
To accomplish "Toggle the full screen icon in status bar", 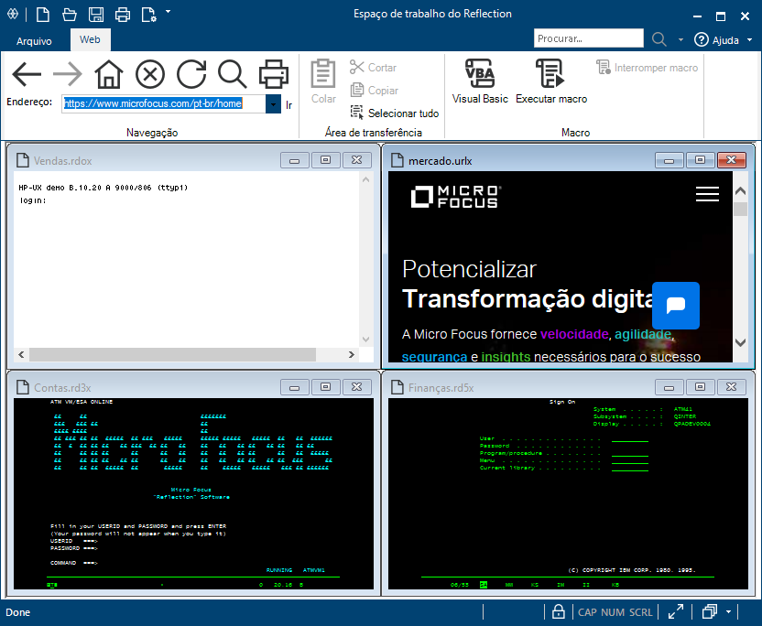I will click(676, 611).
